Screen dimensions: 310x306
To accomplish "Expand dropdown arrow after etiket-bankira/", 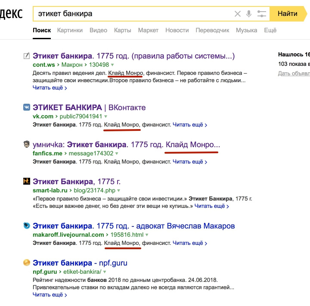I will [x=104, y=272].
